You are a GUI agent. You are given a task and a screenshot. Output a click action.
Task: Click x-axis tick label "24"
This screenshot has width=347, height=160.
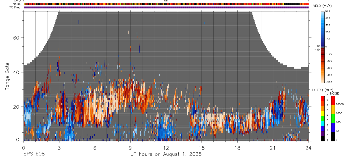(x=309, y=148)
